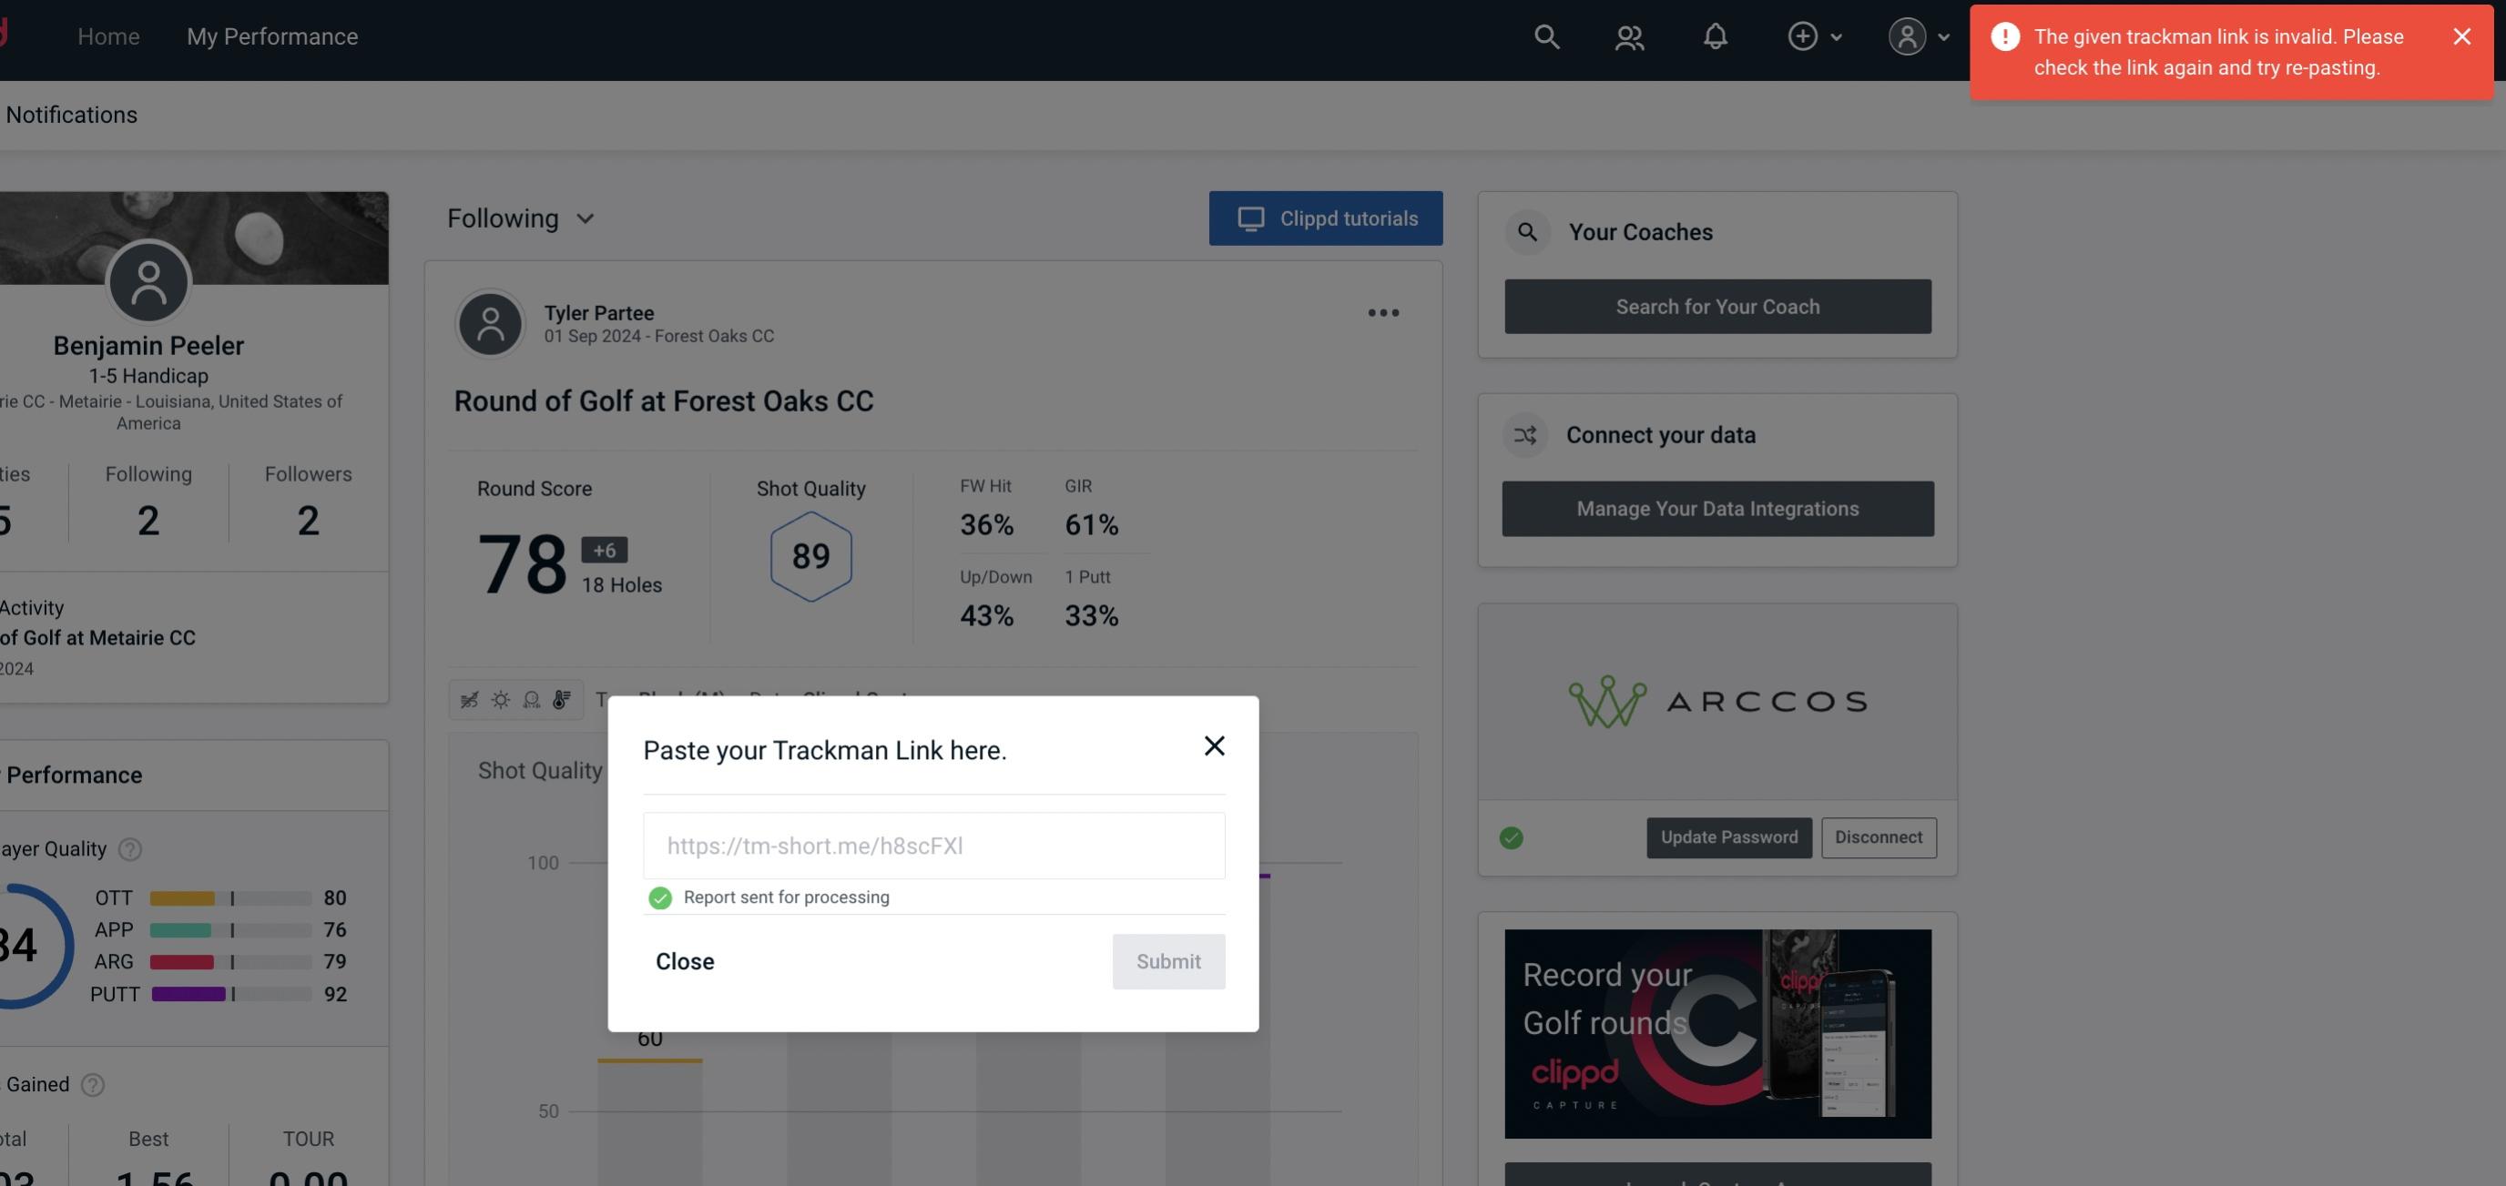Click the Search for Your Coach button
This screenshot has height=1186, width=2506.
tap(1718, 307)
